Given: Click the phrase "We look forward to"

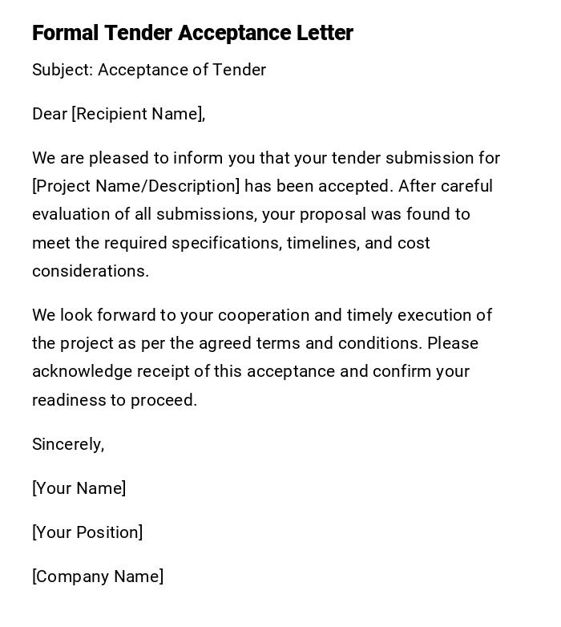Looking at the screenshot, I should tap(103, 315).
